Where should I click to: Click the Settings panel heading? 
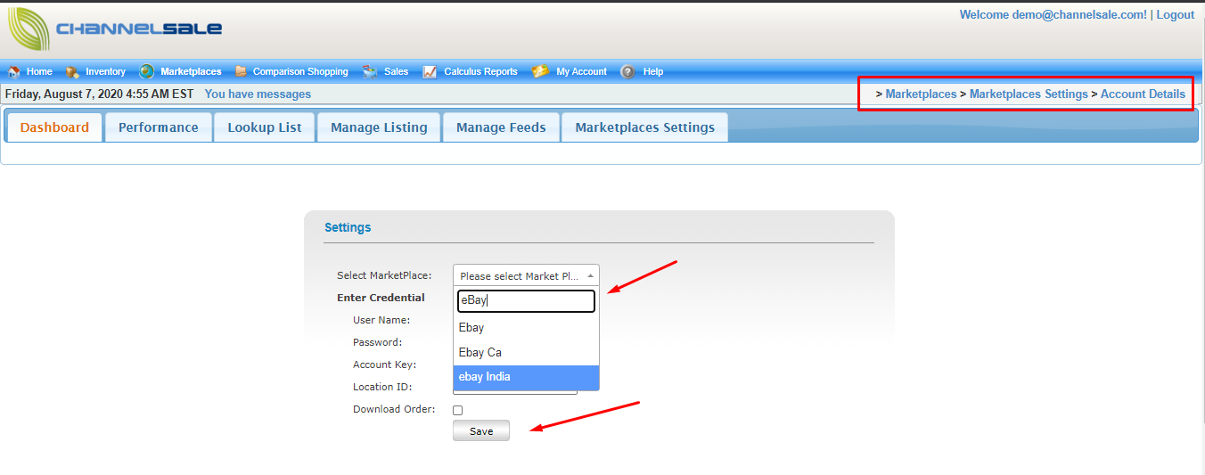pos(348,228)
